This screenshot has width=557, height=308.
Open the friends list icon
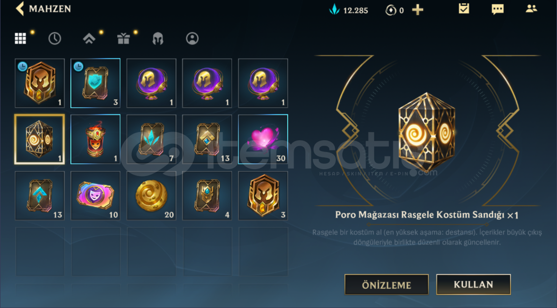531,8
